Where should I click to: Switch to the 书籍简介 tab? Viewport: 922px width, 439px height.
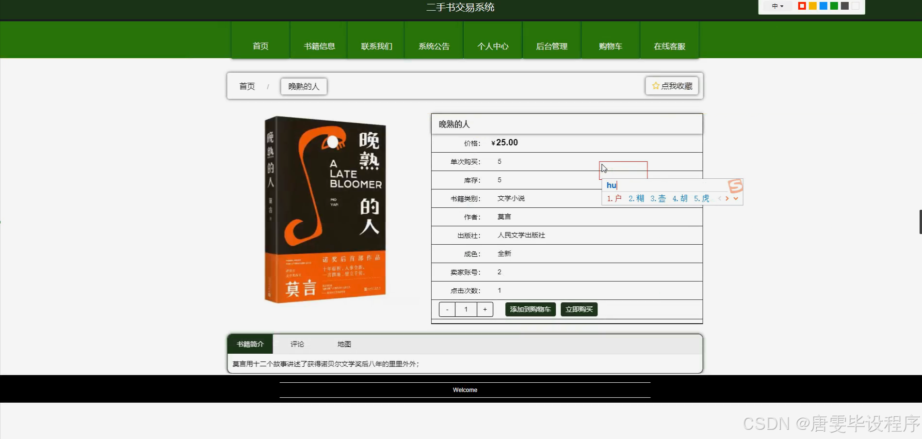pos(250,344)
